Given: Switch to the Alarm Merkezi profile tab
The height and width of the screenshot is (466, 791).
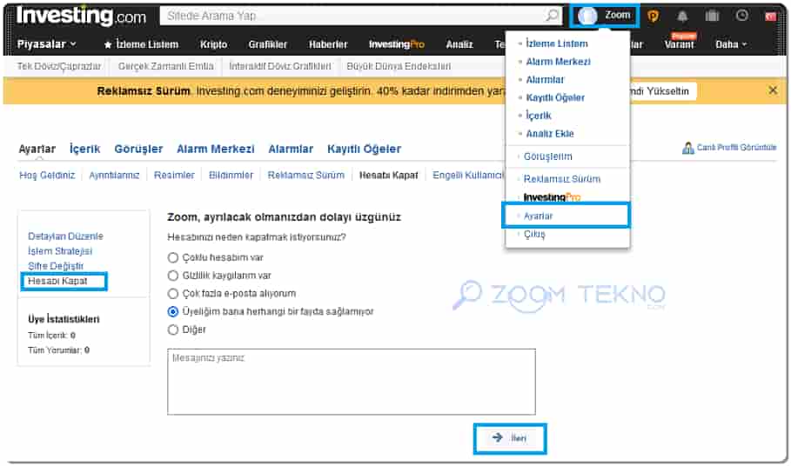Looking at the screenshot, I should 216,150.
